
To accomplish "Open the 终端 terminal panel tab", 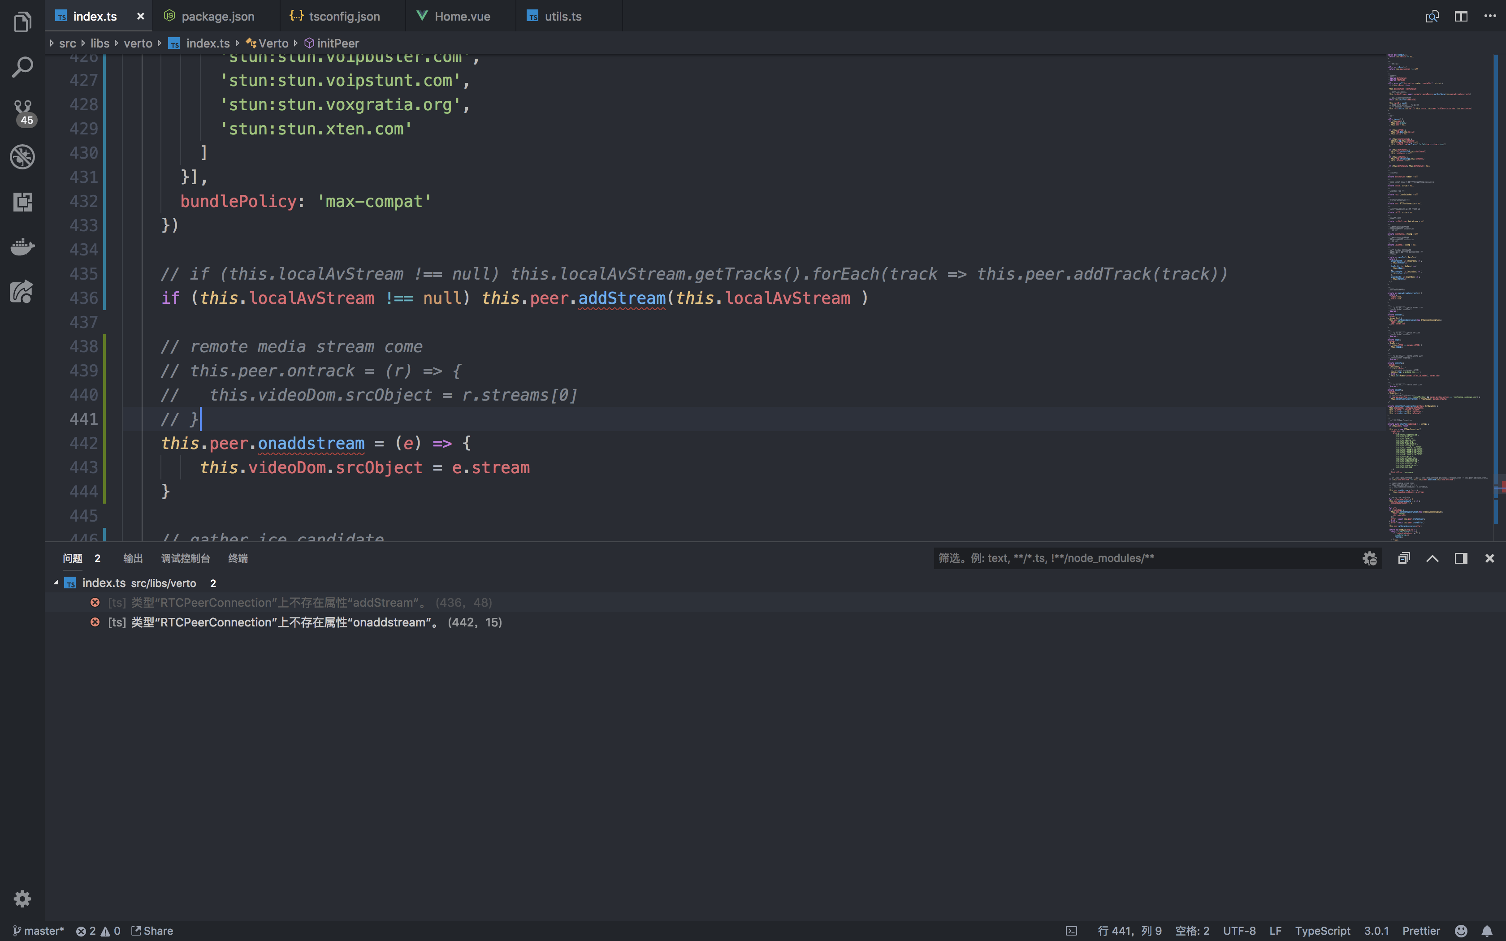I will (x=238, y=558).
